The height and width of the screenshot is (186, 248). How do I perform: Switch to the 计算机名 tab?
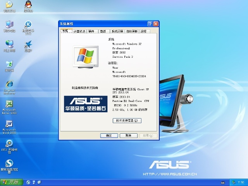coord(79,31)
